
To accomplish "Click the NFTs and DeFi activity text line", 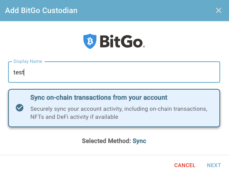I will coord(74,117).
